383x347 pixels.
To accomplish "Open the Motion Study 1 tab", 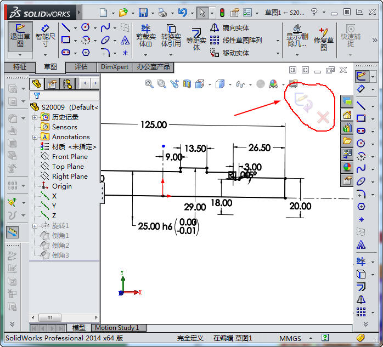I will coord(117,328).
